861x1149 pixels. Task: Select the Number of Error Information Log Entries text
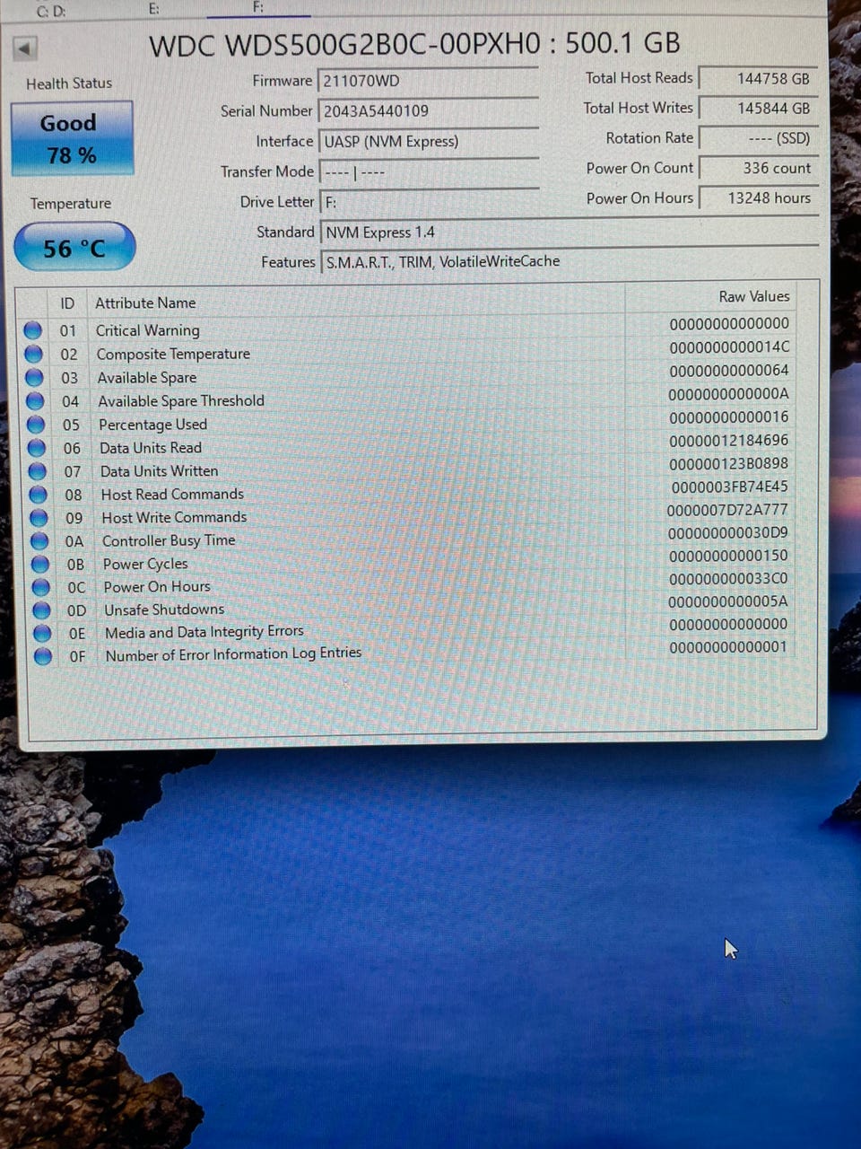click(233, 654)
